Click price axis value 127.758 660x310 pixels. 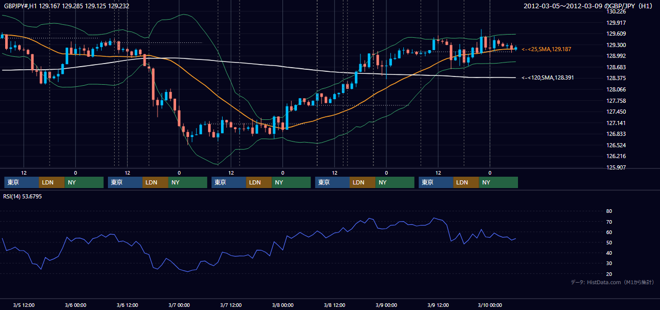[616, 101]
